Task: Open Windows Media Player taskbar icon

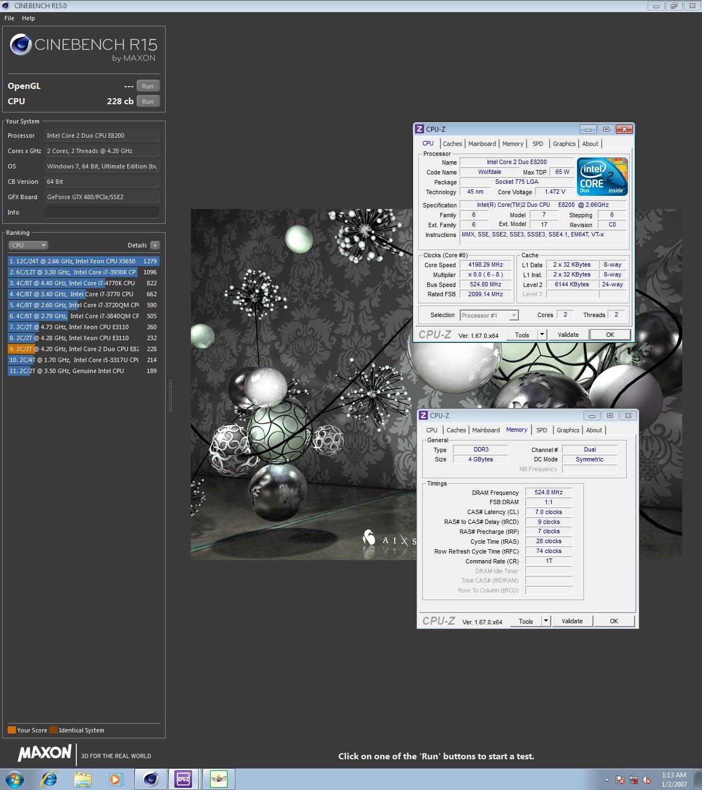Action: [x=116, y=779]
